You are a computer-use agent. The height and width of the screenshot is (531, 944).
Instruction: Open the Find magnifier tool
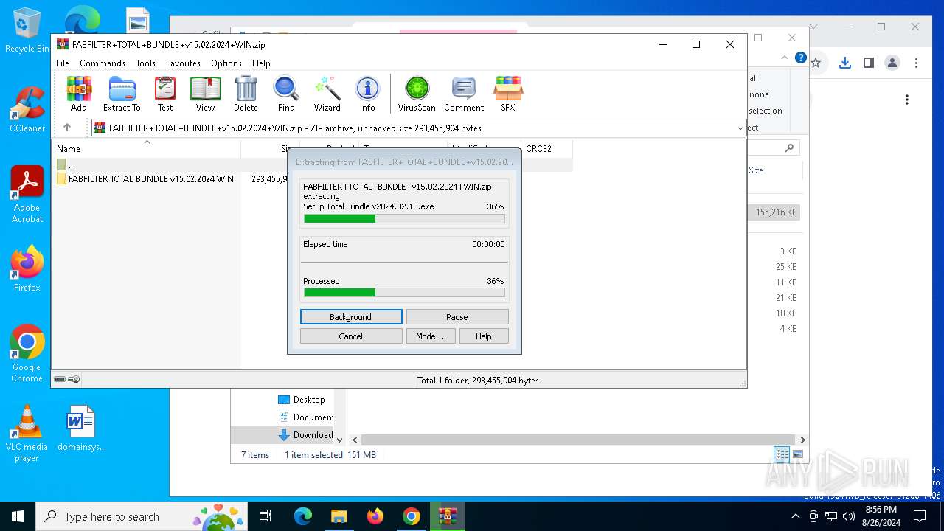pos(286,94)
